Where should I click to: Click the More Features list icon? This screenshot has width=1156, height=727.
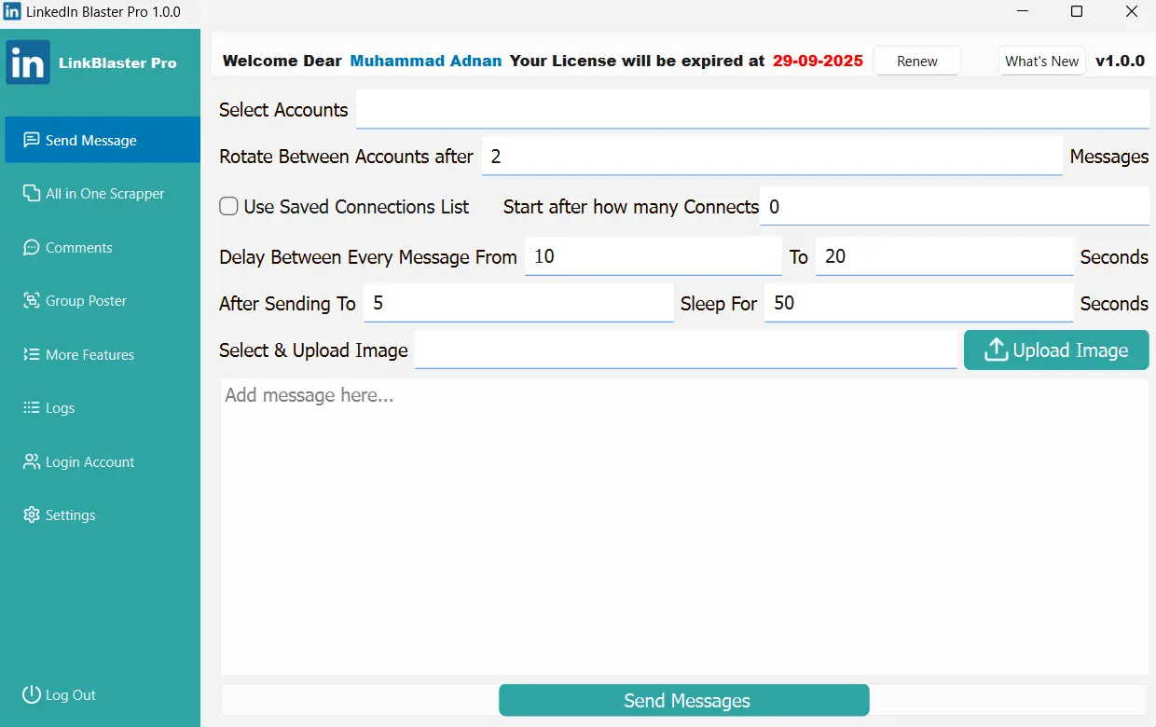[31, 354]
